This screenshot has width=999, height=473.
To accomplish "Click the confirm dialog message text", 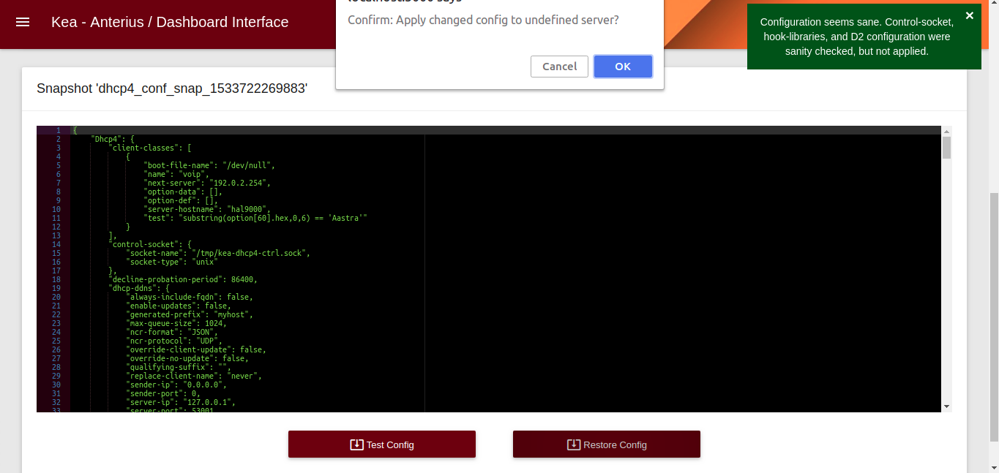I will (483, 20).
